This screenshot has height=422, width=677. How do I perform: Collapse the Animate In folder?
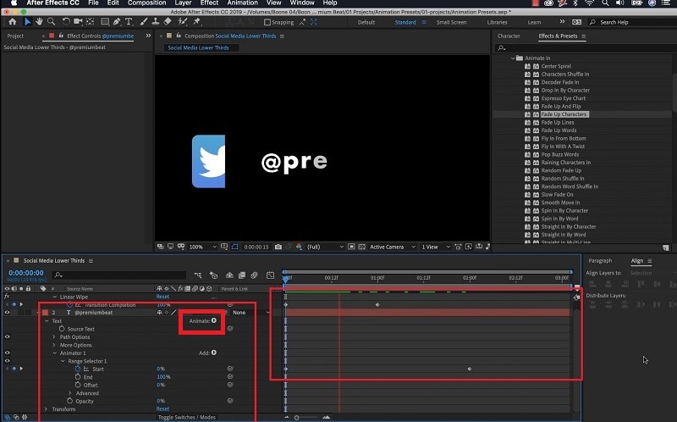[x=513, y=58]
